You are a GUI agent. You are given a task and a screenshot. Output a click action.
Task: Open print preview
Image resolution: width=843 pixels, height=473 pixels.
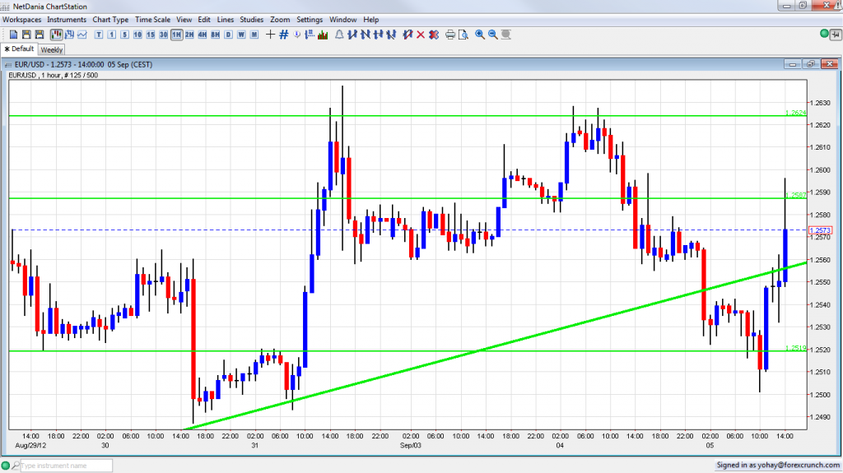pyautogui.click(x=463, y=35)
